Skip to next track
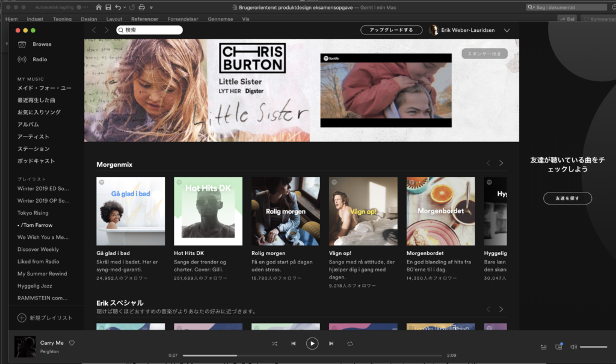 pos(331,344)
